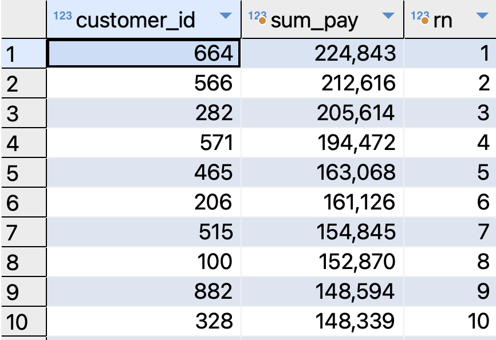The height and width of the screenshot is (340, 496).
Task: Select the rn cell in the 206 row
Action: [450, 202]
